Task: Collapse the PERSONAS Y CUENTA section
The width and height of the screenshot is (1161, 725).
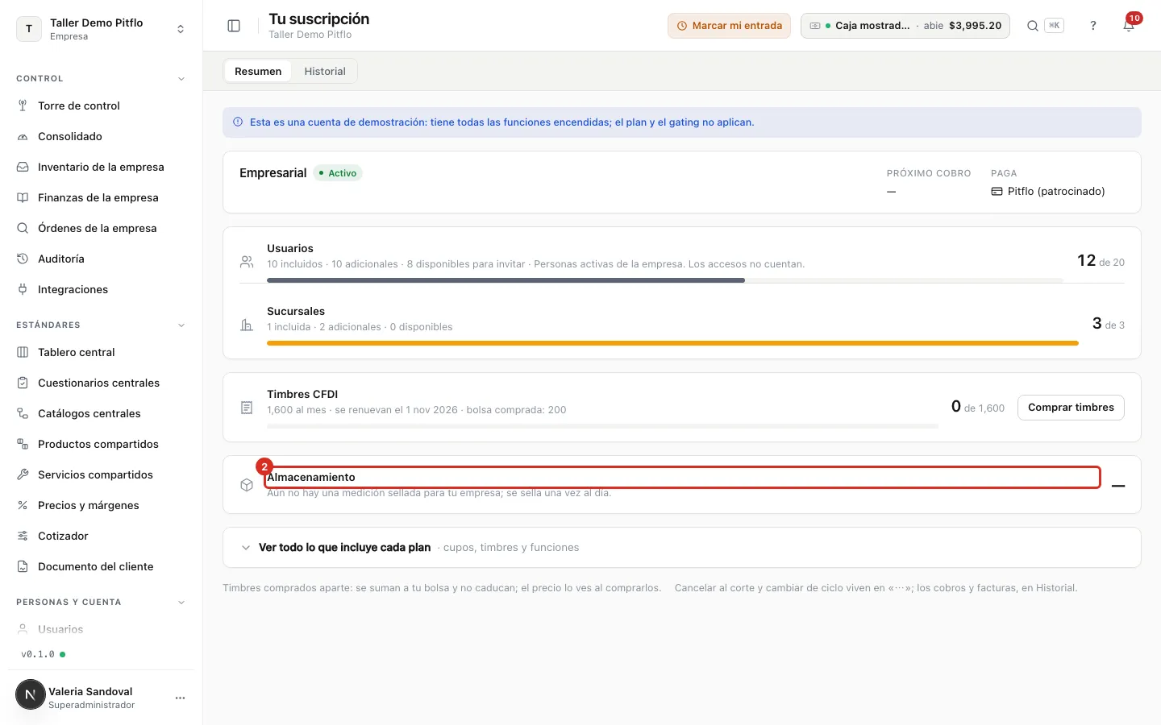Action: coord(181,603)
